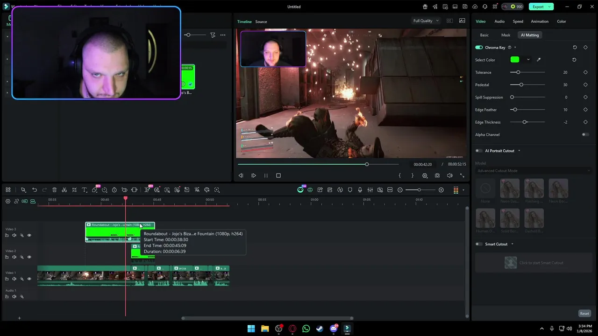Hide the Video 1 track with eye icon
The height and width of the screenshot is (336, 598).
[29, 279]
